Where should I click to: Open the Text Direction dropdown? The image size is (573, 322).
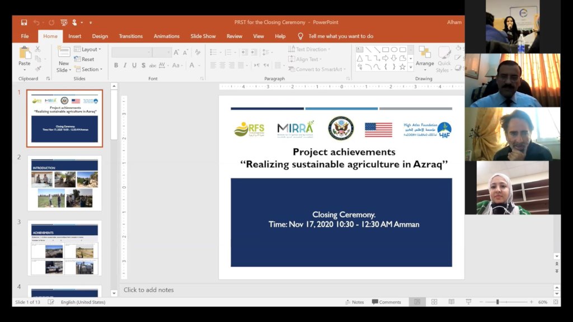309,49
